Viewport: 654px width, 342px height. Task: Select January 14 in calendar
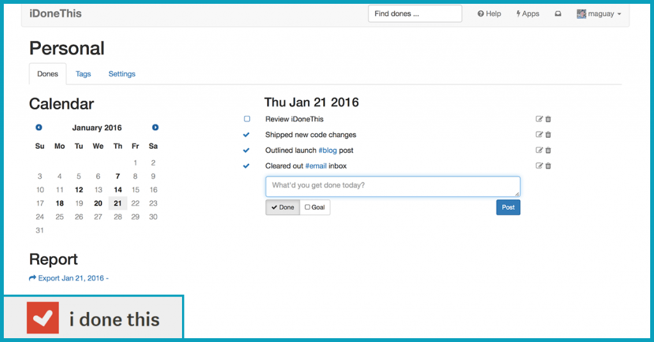coord(118,190)
